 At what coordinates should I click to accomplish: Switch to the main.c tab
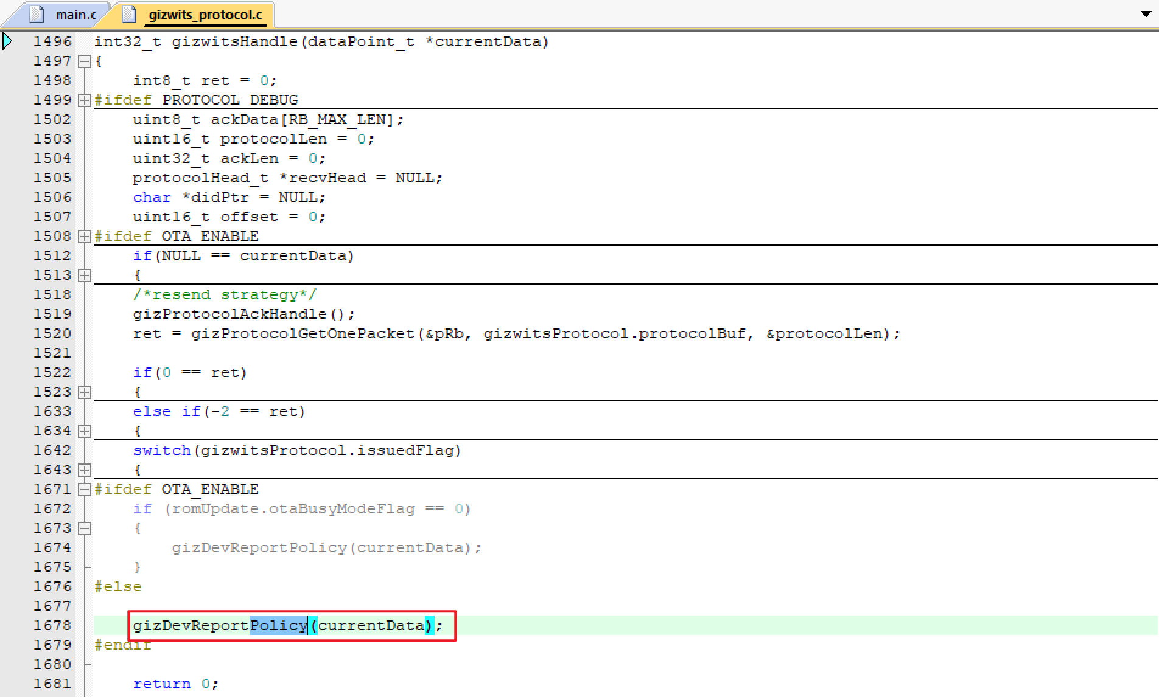[x=75, y=15]
